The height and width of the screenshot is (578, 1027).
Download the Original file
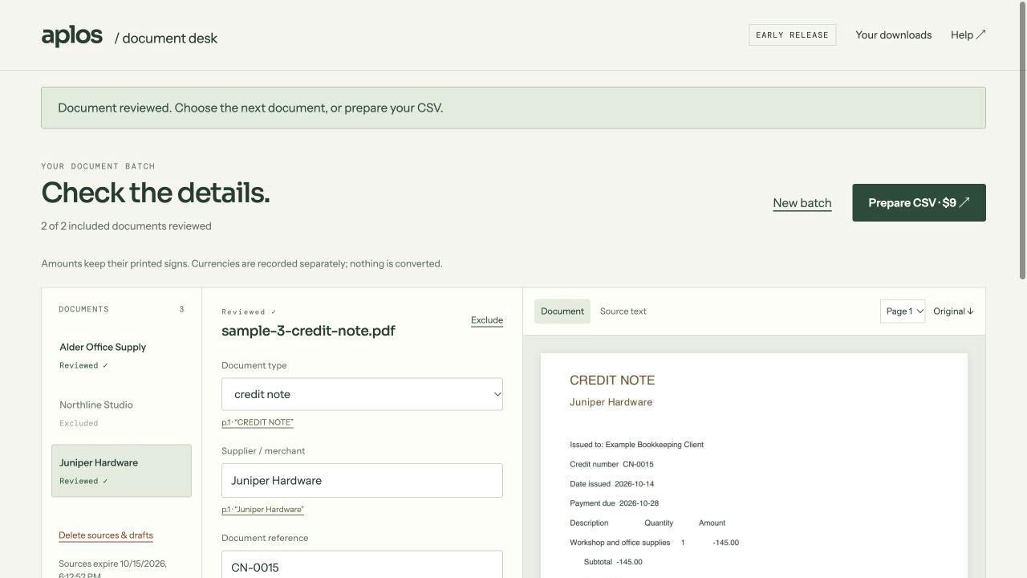pyautogui.click(x=953, y=311)
